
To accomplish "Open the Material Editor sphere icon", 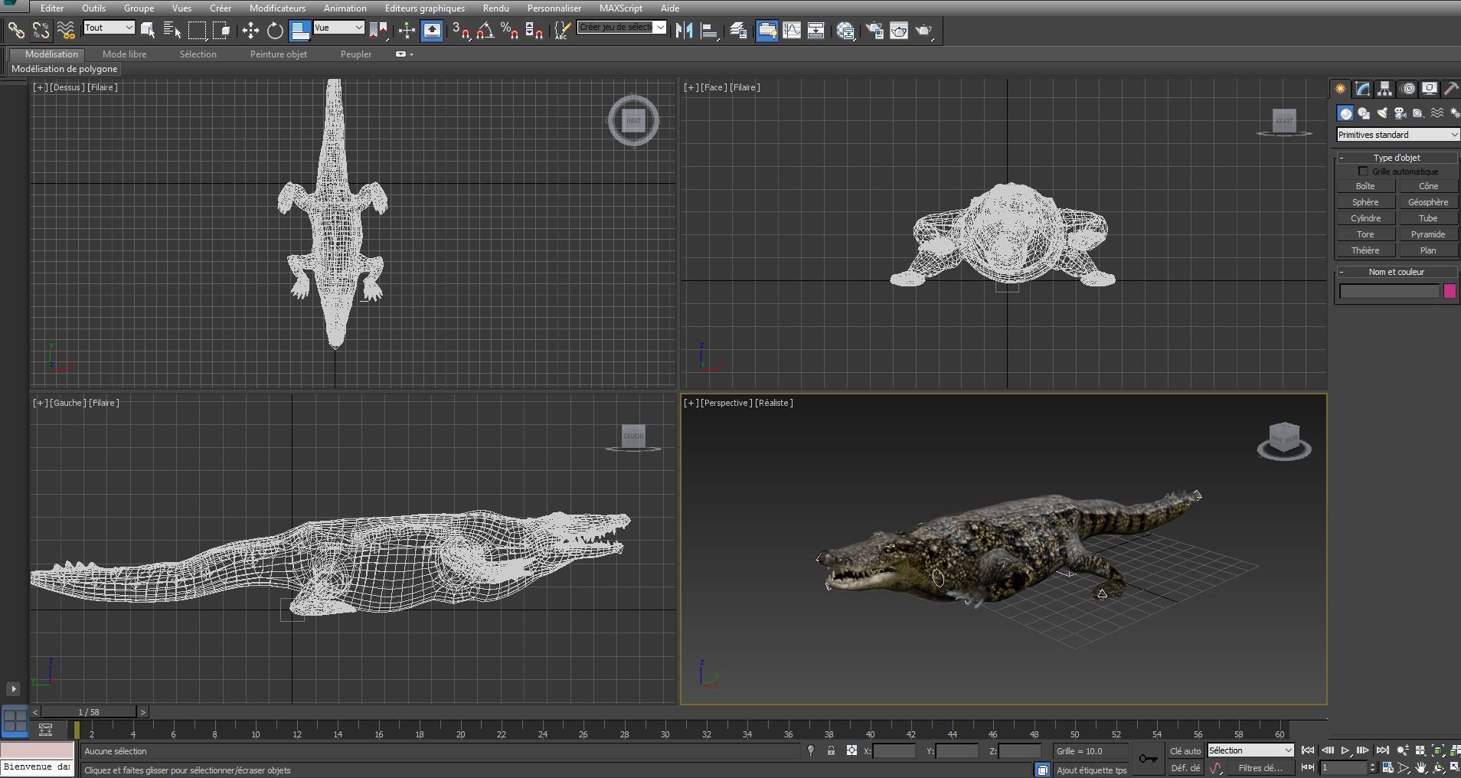I will 845,31.
